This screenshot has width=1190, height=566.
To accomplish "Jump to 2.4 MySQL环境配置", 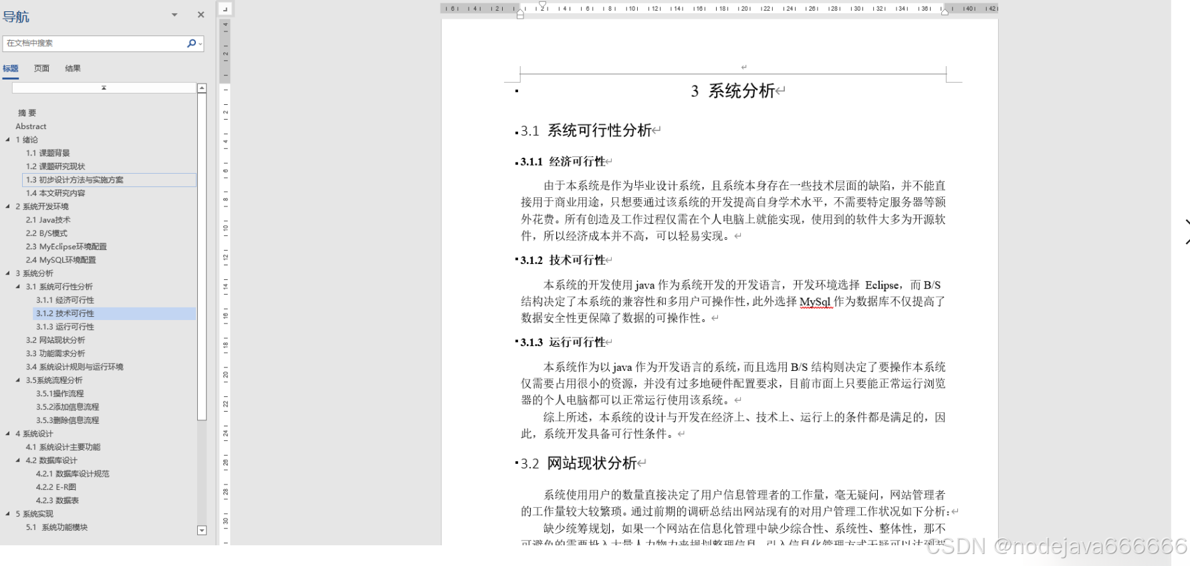I will pyautogui.click(x=61, y=260).
